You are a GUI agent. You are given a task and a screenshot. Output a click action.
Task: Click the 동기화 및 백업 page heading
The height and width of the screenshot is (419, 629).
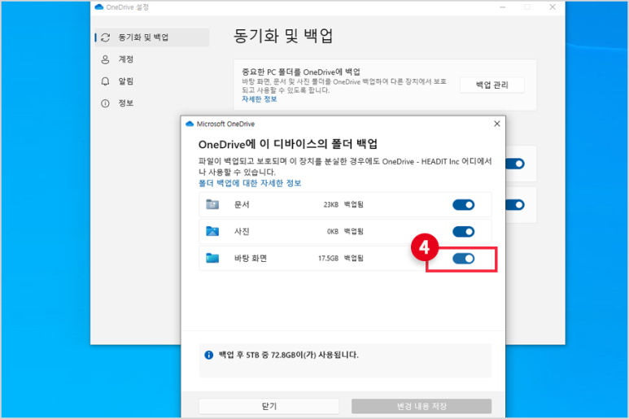click(x=283, y=36)
